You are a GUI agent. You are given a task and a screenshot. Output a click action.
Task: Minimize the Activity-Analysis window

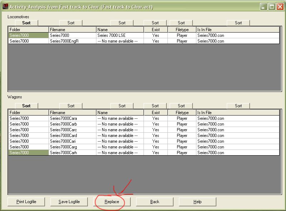click(x=264, y=7)
